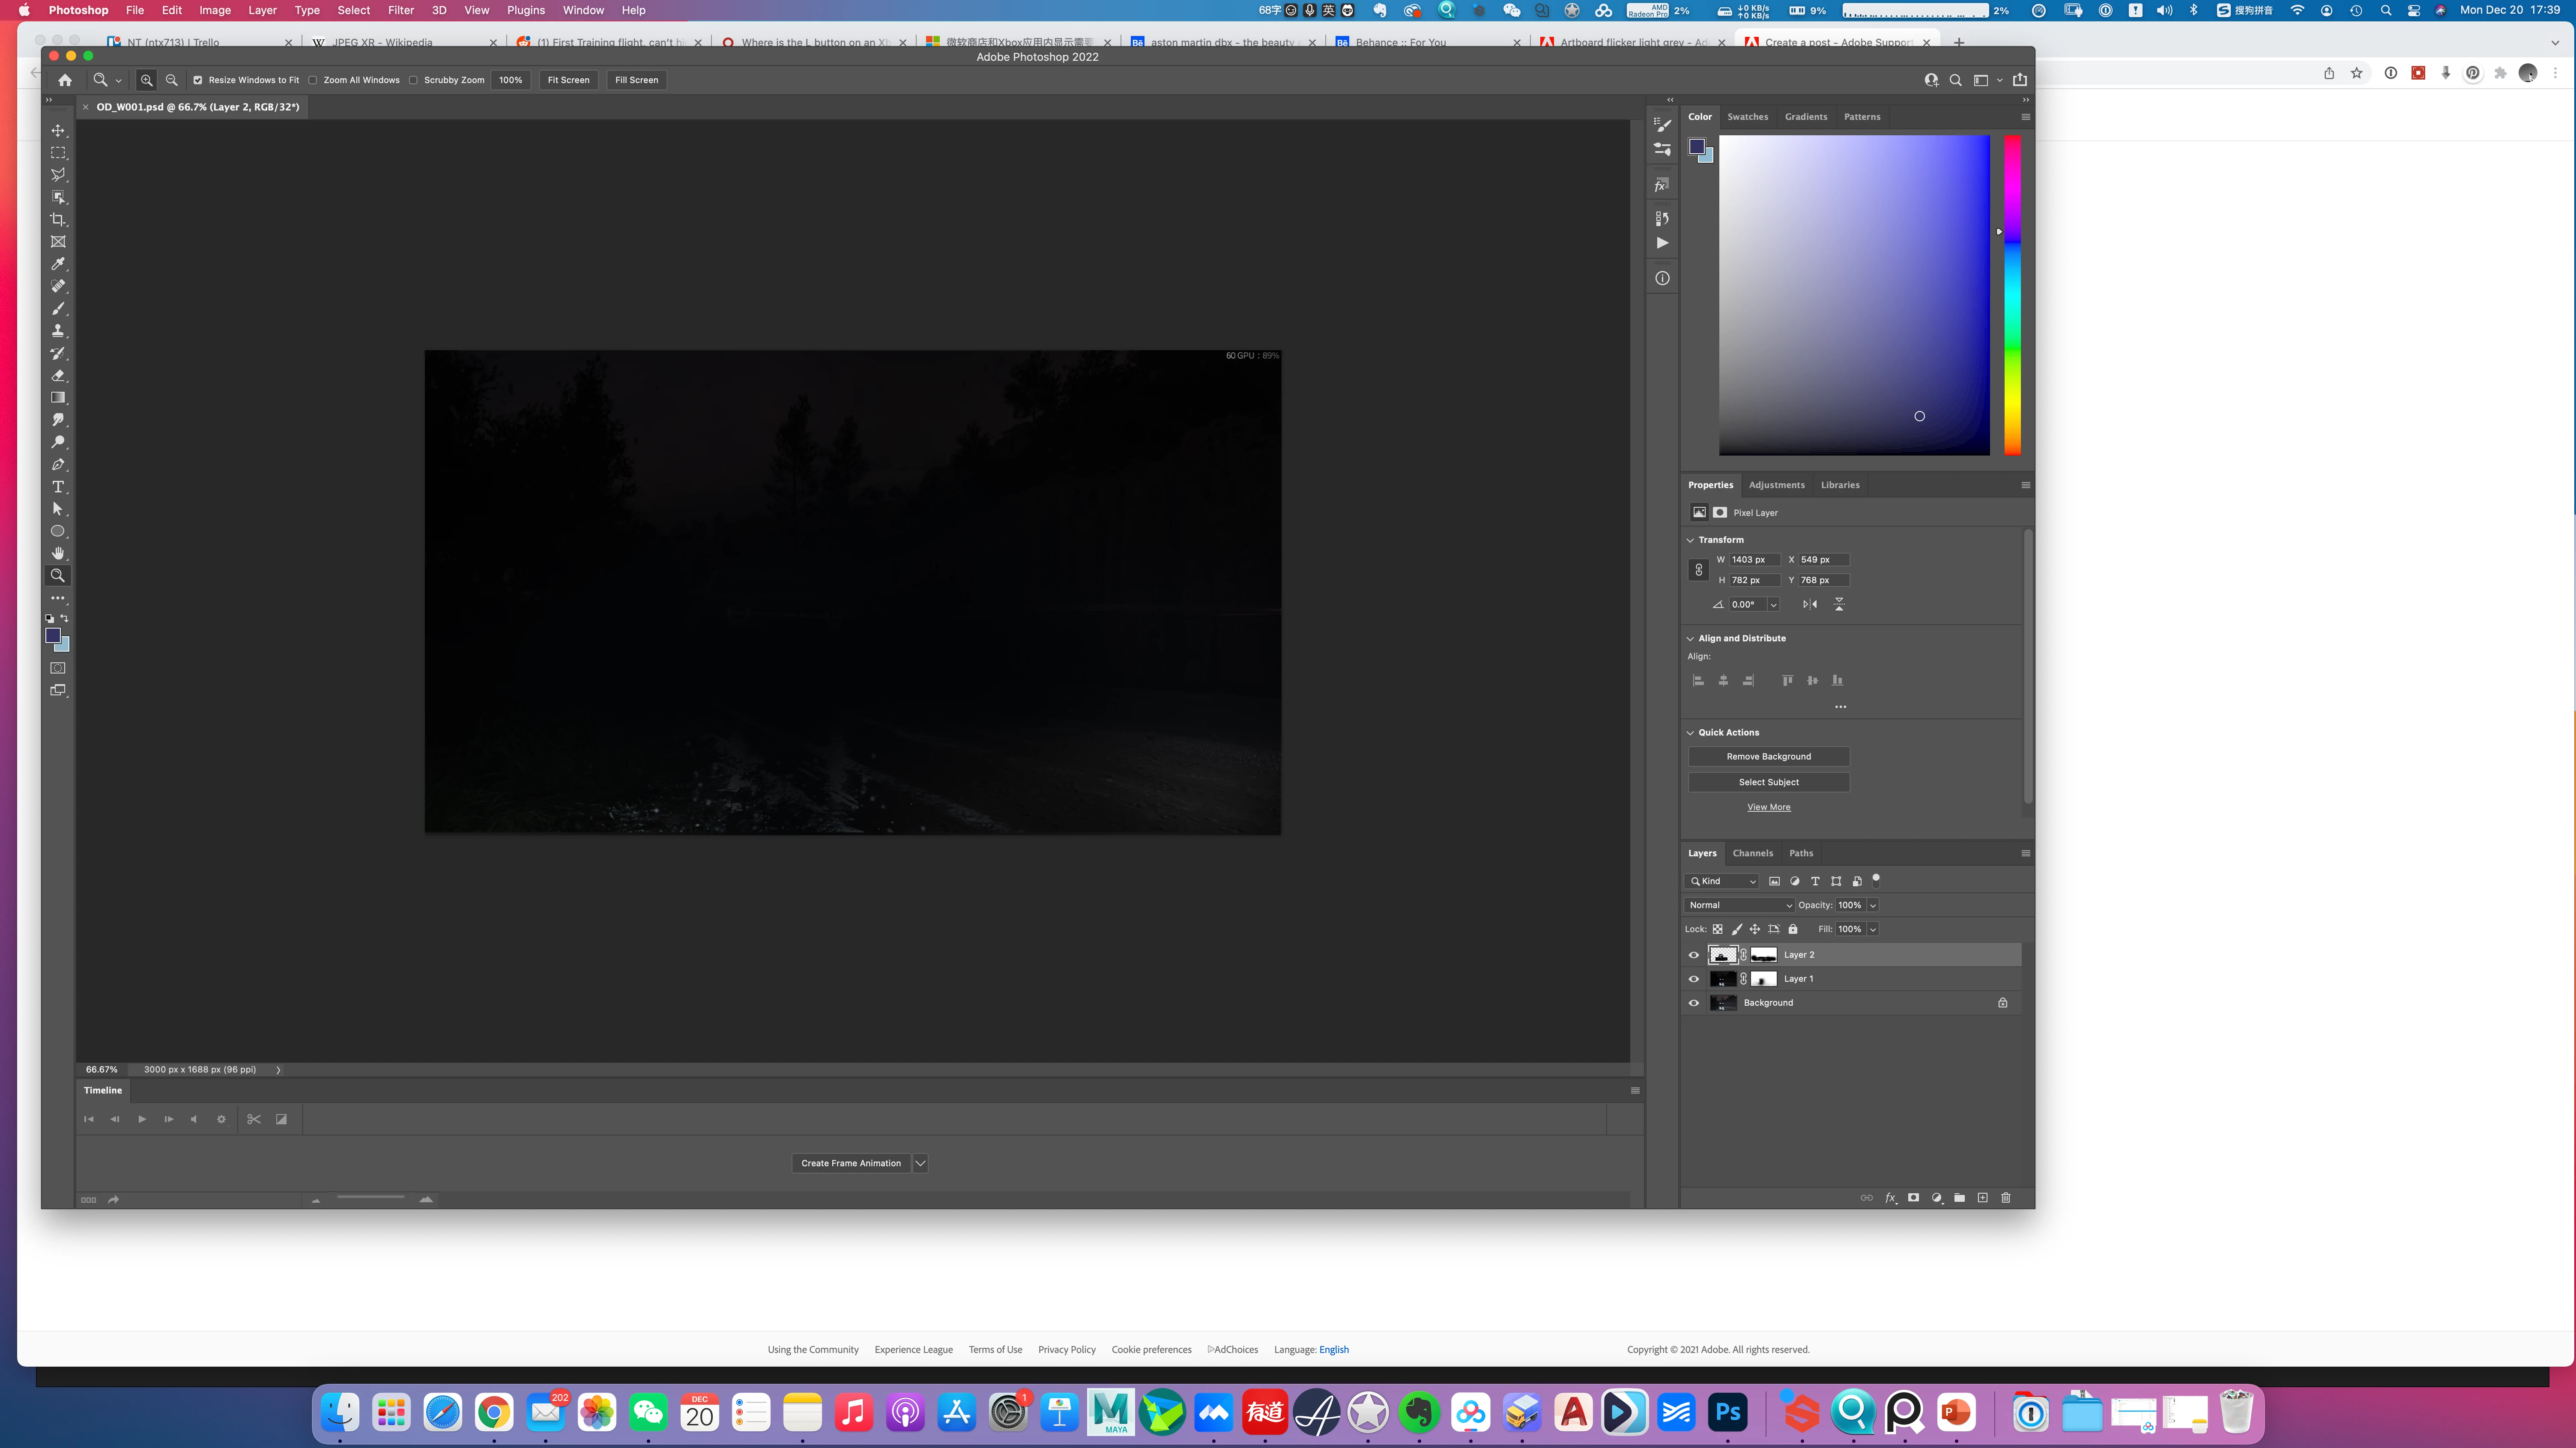Enable the Scrubby Zoom checkbox
The width and height of the screenshot is (2576, 1448).
(x=413, y=80)
